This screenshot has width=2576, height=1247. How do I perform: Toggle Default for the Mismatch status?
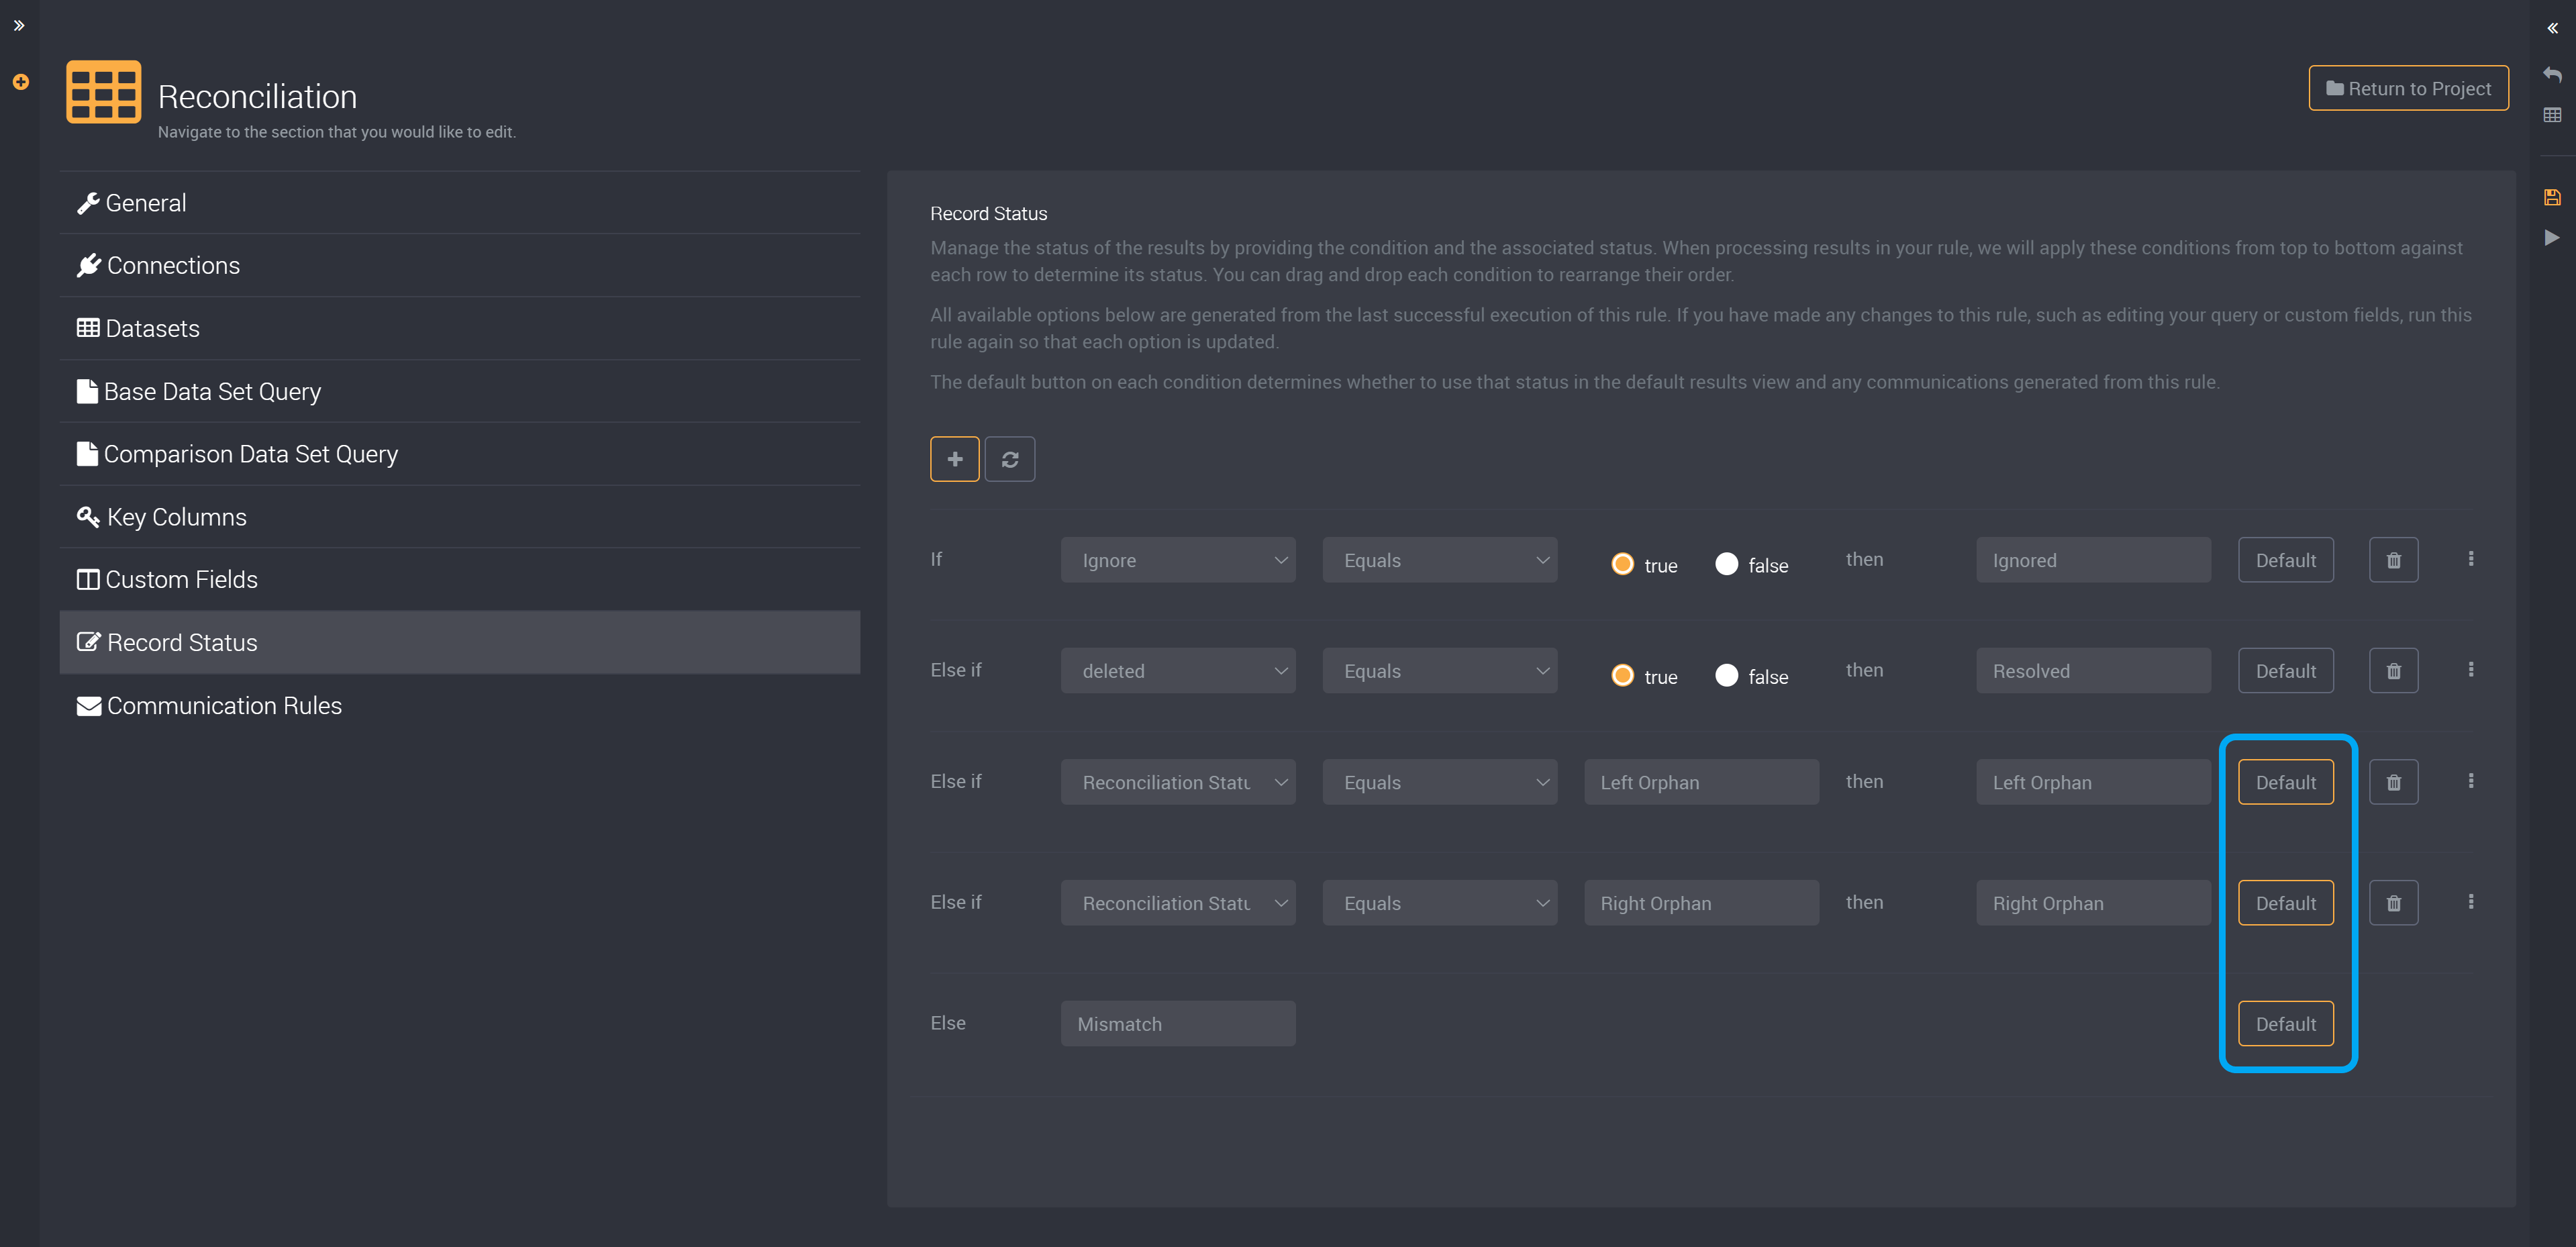click(x=2285, y=1024)
